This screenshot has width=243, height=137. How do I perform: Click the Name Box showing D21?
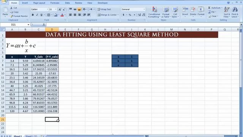pos(14,24)
